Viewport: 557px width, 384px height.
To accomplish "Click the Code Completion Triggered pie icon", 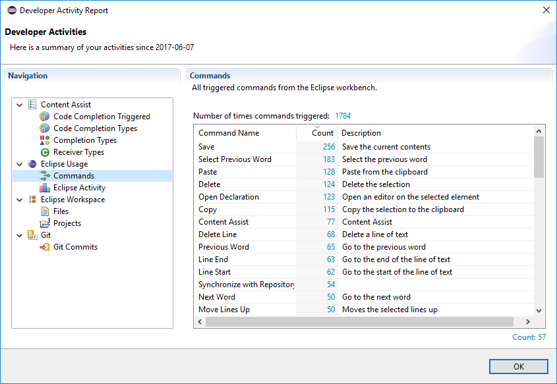I will 45,117.
